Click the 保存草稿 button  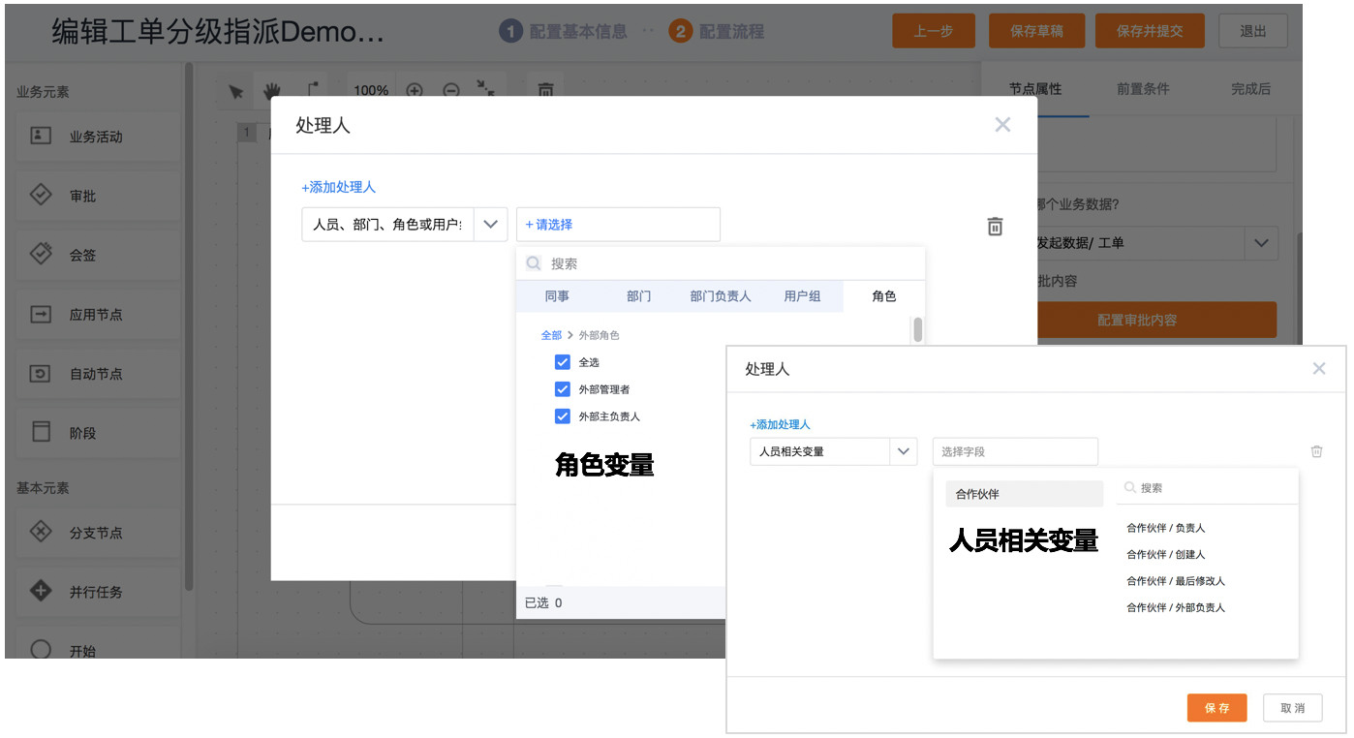coord(1036,31)
